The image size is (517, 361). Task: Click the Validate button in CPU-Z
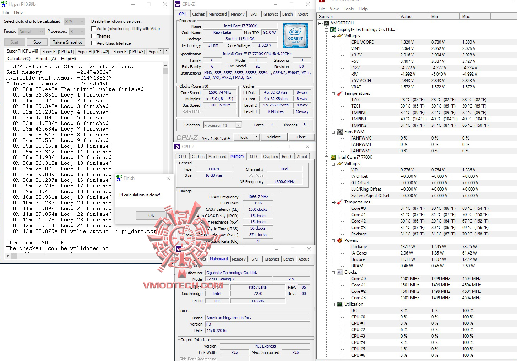coord(274,137)
